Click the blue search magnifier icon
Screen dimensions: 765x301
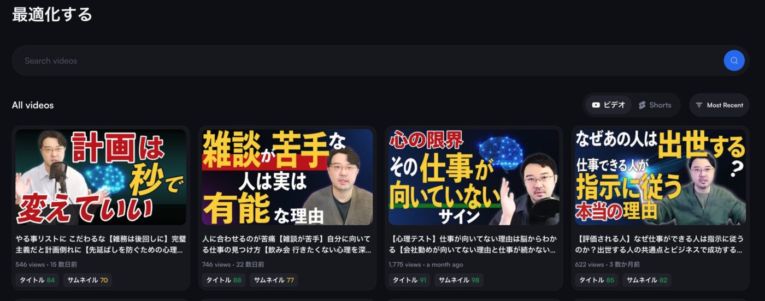pyautogui.click(x=734, y=61)
